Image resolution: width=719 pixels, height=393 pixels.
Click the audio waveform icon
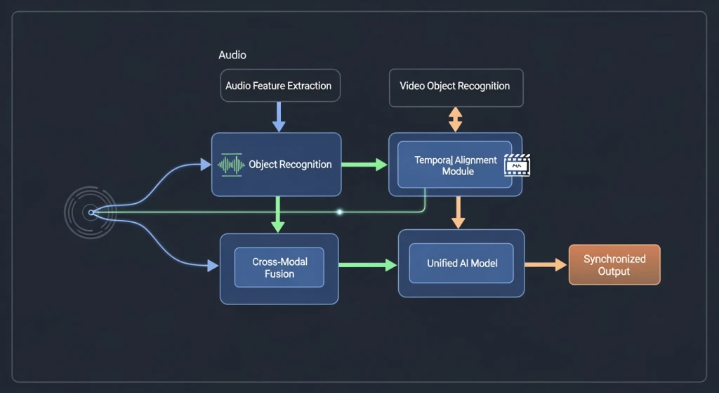pos(231,165)
